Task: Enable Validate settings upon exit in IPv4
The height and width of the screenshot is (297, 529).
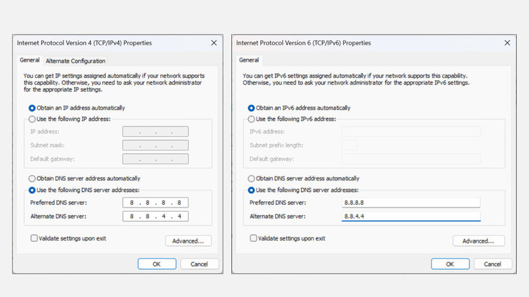Action: click(x=34, y=238)
